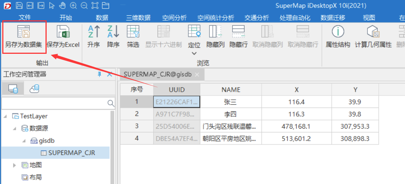Open the 处理自动化 ribbon tab
The image size is (405, 184).
point(295,18)
